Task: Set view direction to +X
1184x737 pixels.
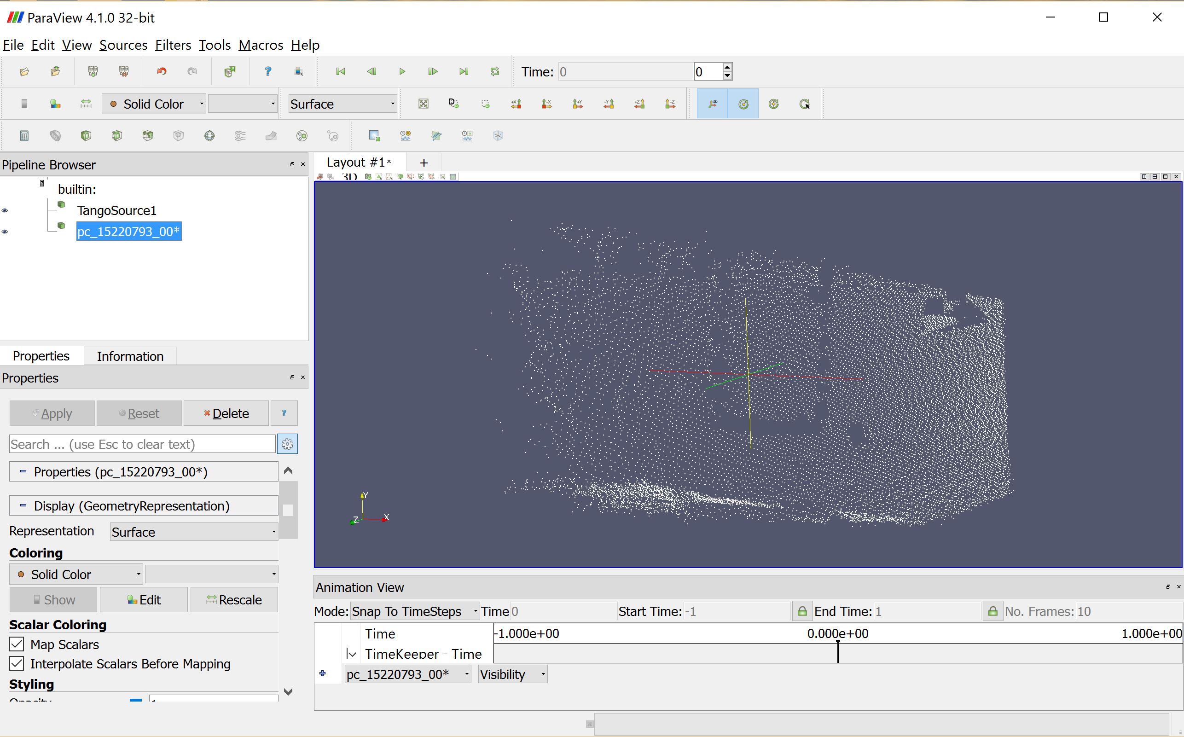Action: click(516, 104)
